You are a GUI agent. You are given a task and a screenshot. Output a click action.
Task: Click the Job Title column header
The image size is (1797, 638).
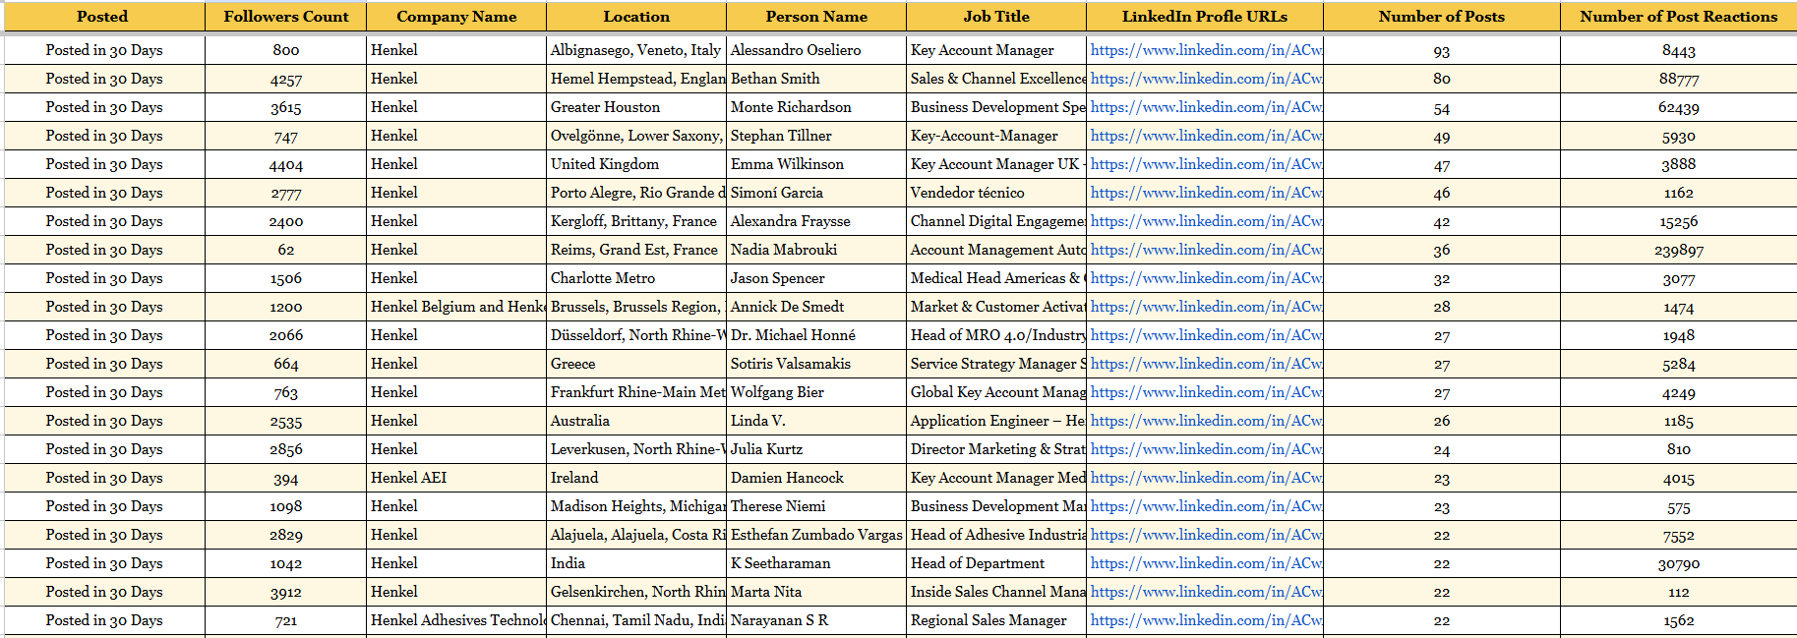995,17
